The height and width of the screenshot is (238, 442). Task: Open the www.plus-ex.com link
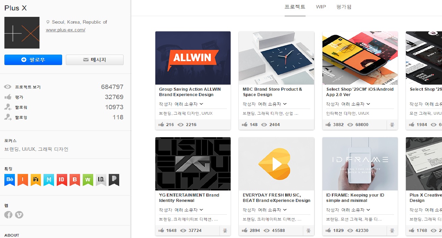(x=66, y=30)
